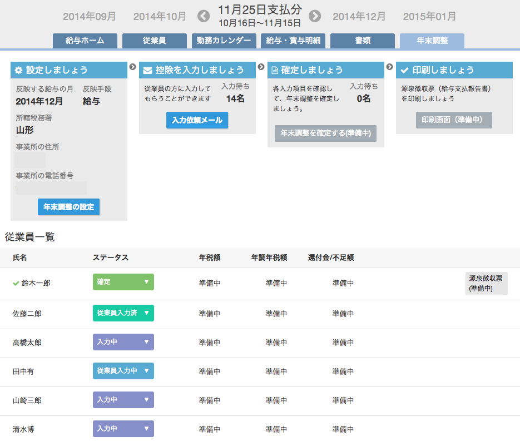Click the document icon beside 確定しましょう
Viewport: 520px width, 441px height.
point(275,70)
